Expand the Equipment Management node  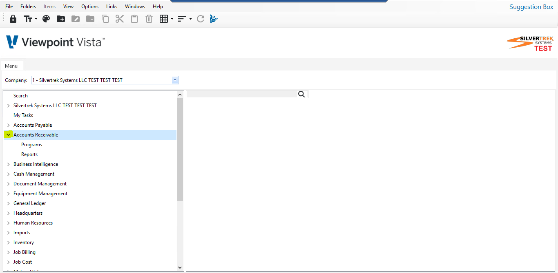click(x=8, y=194)
